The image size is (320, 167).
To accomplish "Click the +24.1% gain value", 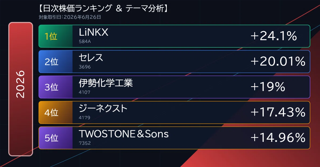I will 274,36.
